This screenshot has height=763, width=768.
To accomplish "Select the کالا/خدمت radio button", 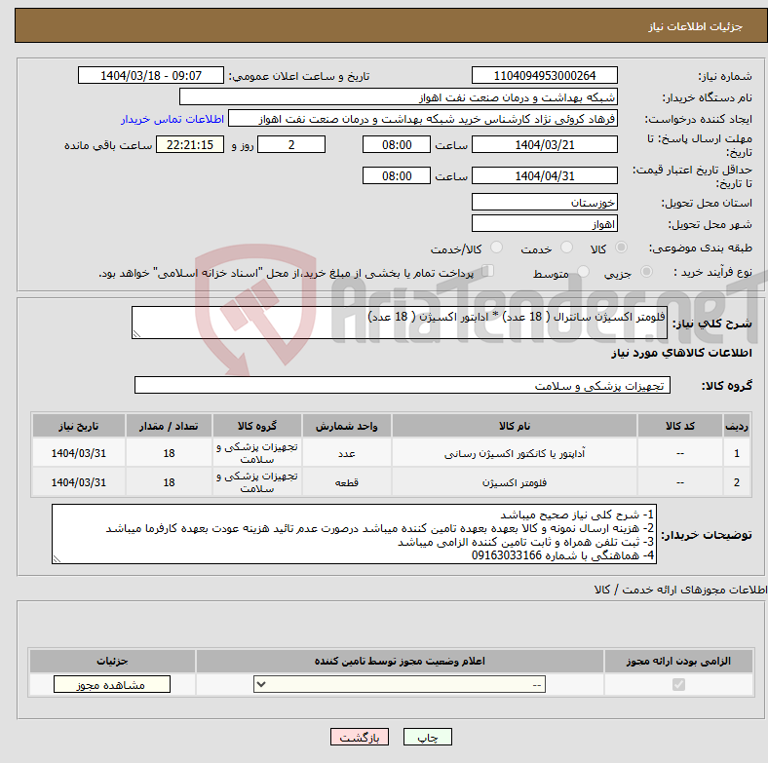I will (497, 248).
